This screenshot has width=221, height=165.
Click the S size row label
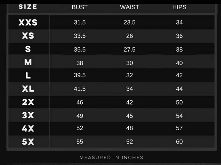(x=28, y=49)
